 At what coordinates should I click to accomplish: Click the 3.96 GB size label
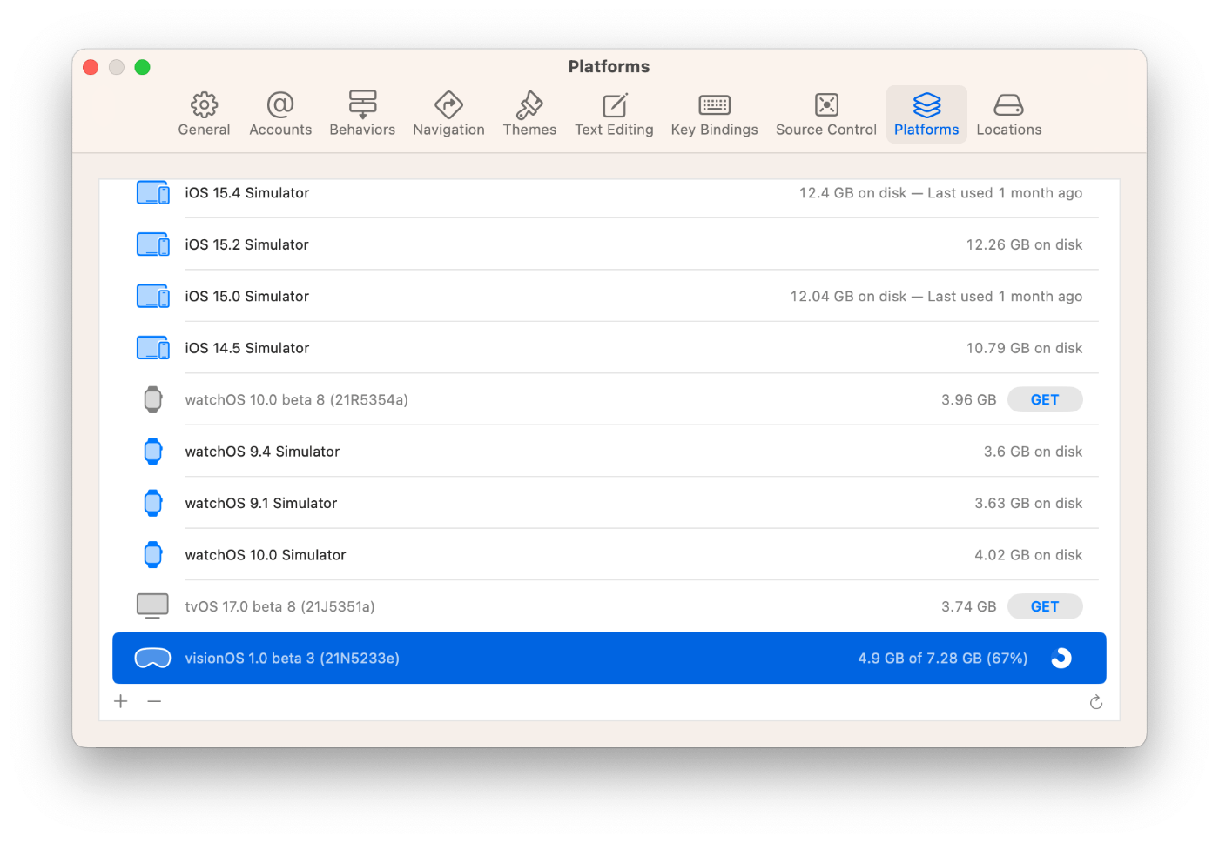tap(969, 399)
